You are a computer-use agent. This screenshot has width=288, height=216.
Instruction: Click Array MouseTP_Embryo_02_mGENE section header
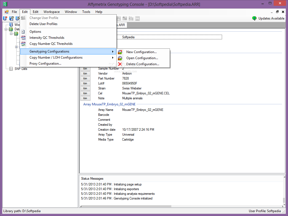click(109, 104)
